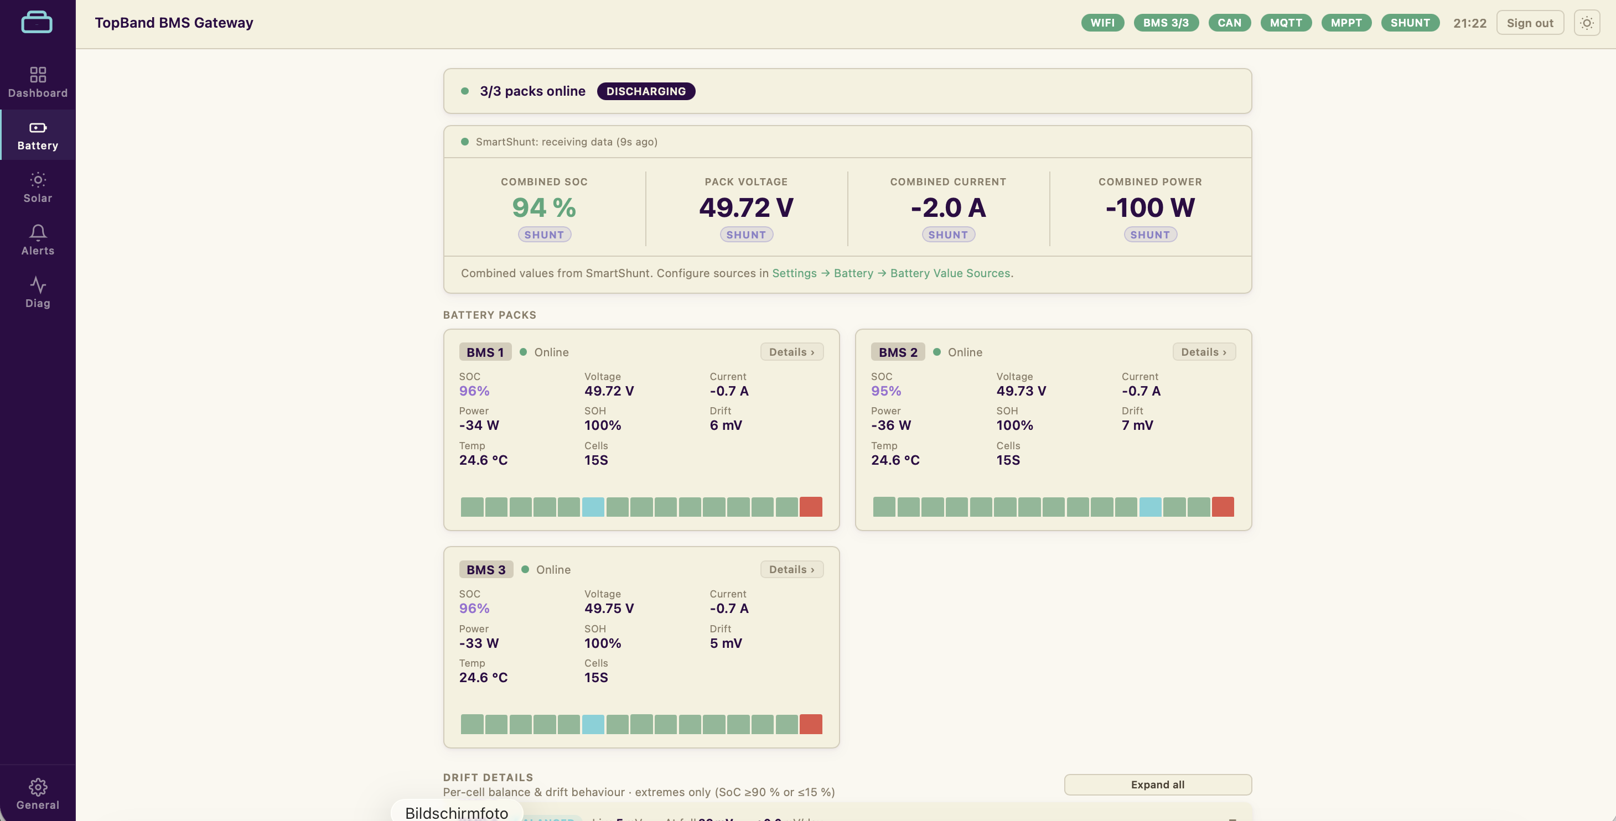The width and height of the screenshot is (1616, 821).
Task: Expand BMS 3 Details chevron
Action: [792, 569]
